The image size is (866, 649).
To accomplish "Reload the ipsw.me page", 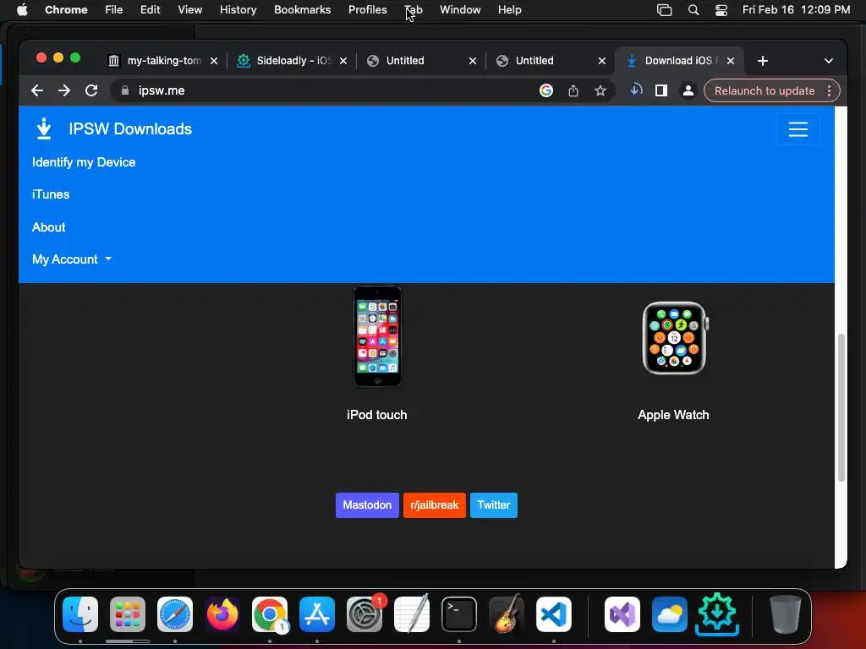I will pyautogui.click(x=91, y=90).
